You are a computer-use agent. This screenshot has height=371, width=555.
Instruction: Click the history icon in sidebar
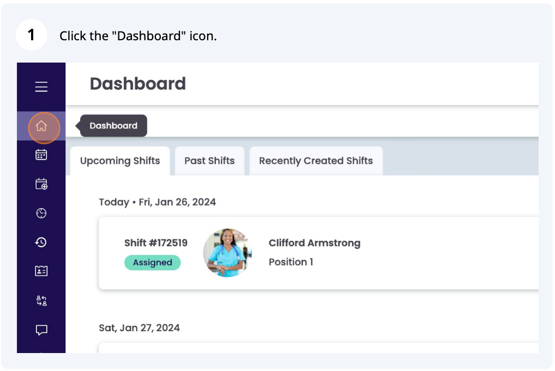[x=41, y=242]
